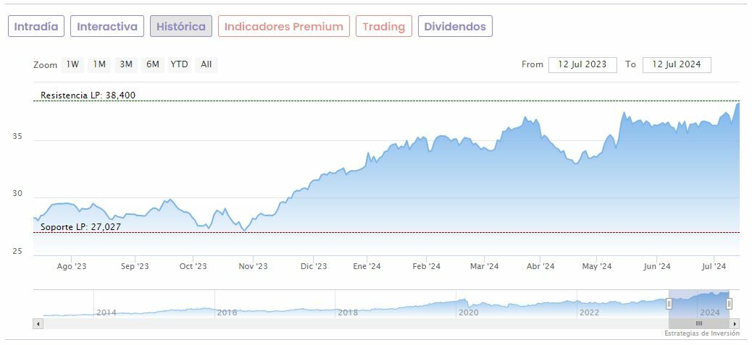752x345 pixels.
Task: Click the navigator scrollbar thumb
Action: [x=699, y=323]
